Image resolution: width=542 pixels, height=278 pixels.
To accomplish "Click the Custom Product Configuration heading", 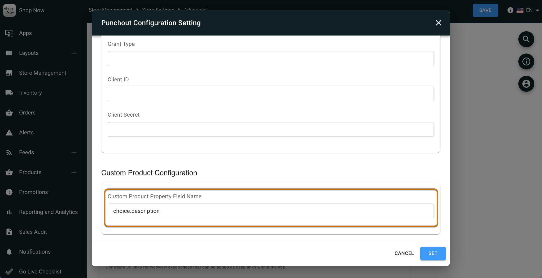I will pos(149,173).
